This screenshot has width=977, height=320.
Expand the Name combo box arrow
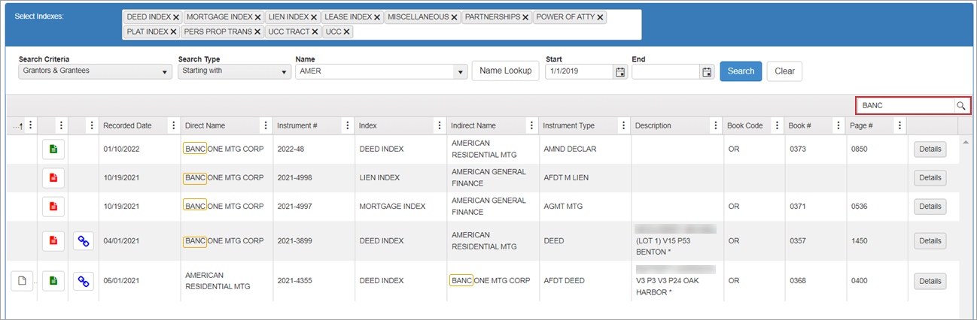(x=459, y=72)
